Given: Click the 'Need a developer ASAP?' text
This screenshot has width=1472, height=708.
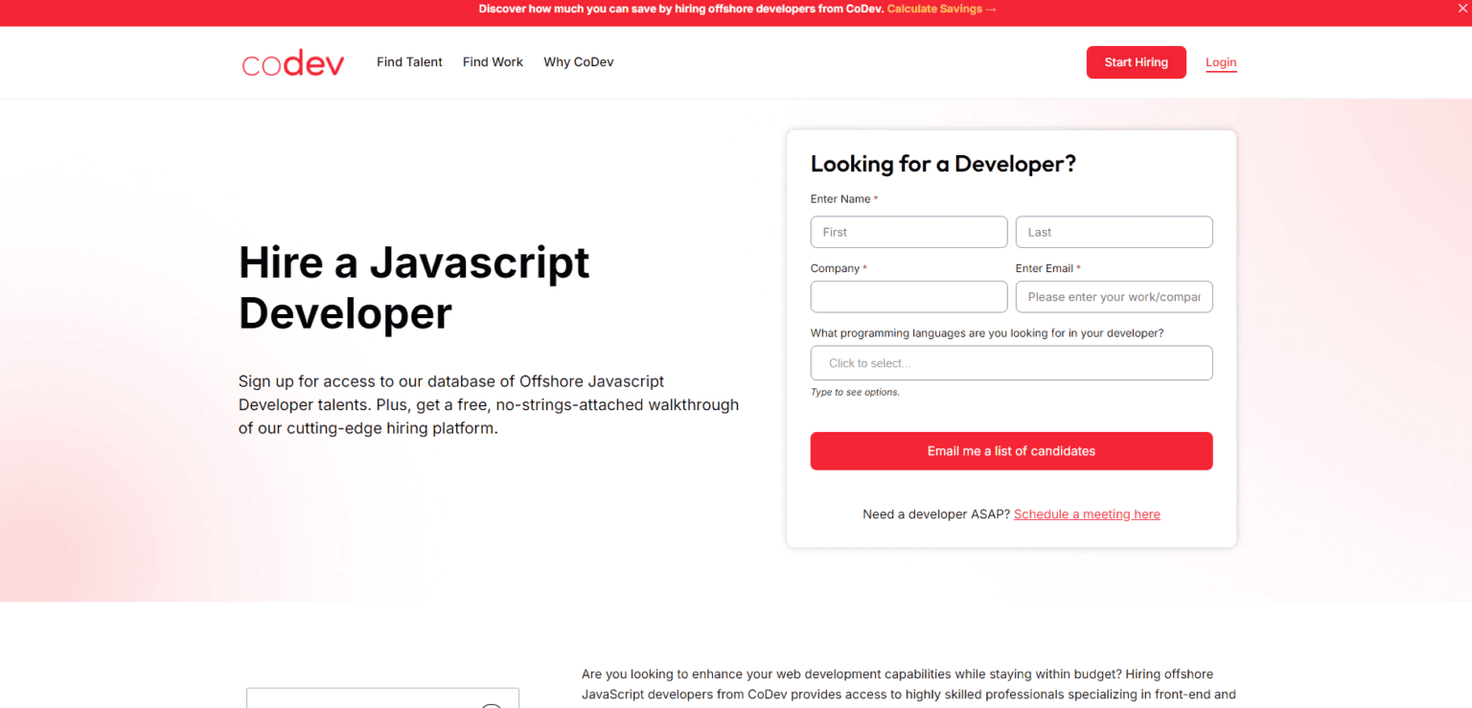Looking at the screenshot, I should (936, 514).
